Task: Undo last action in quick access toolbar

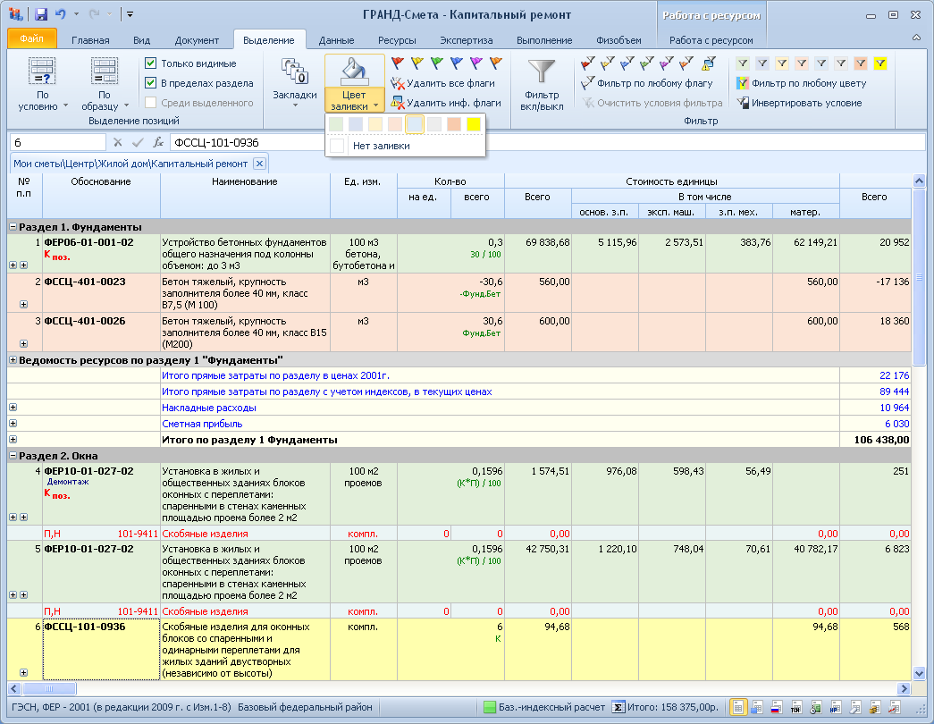Action: pos(60,14)
